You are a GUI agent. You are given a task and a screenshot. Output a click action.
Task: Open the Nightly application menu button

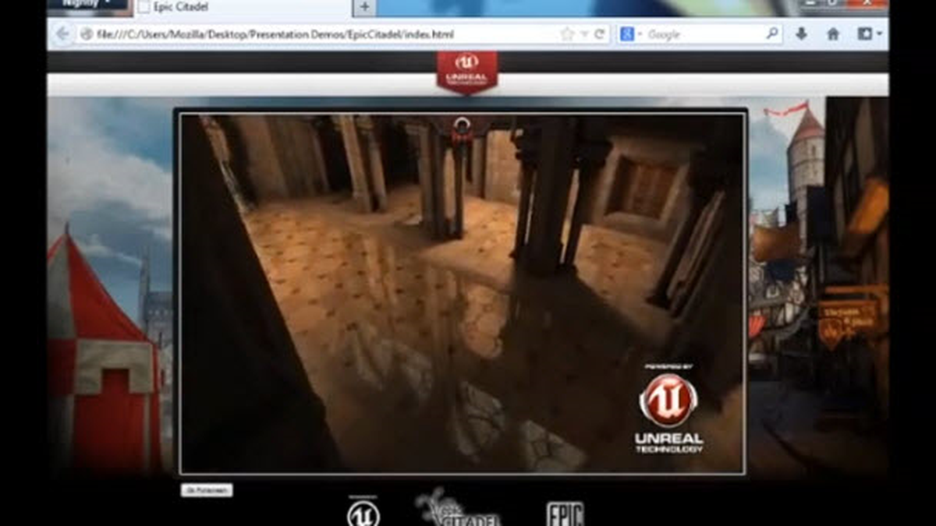click(x=87, y=4)
